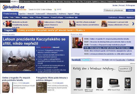Open Profil: Kaczyński byl konzervativcem link
This screenshot has height=94, width=137.
click(x=51, y=66)
